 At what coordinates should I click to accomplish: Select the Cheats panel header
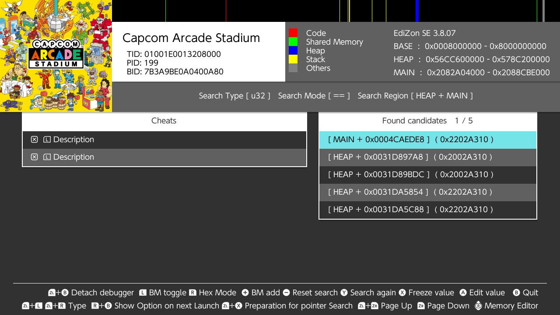[164, 121]
